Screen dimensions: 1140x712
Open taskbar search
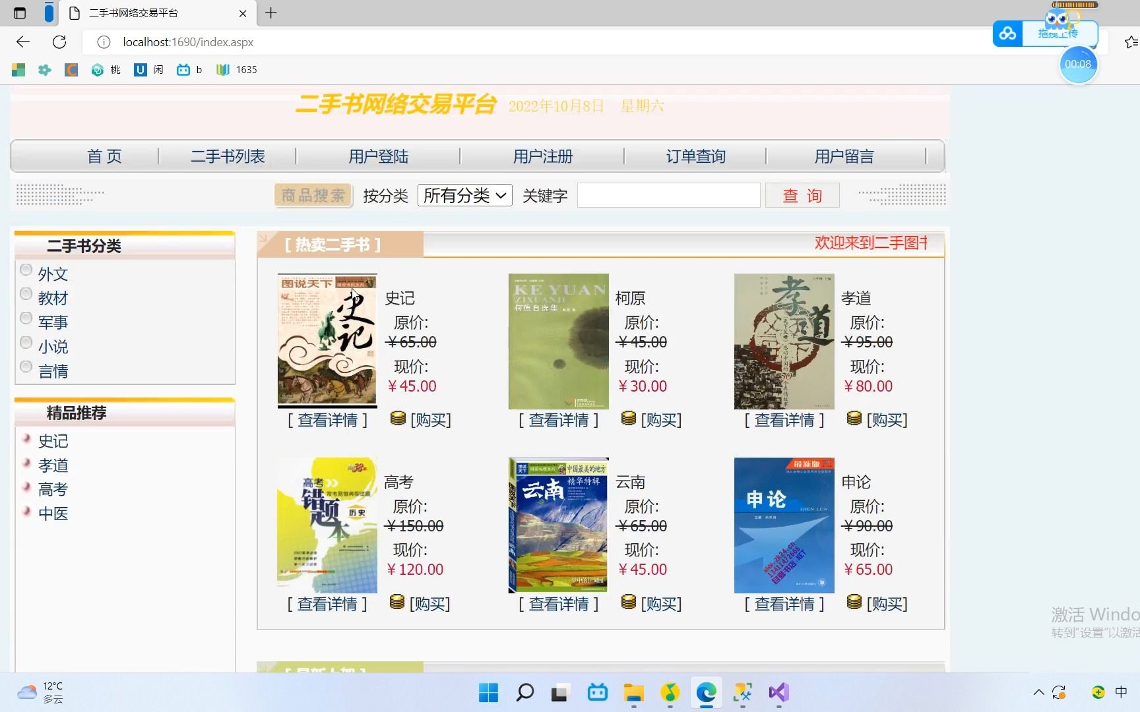point(525,692)
